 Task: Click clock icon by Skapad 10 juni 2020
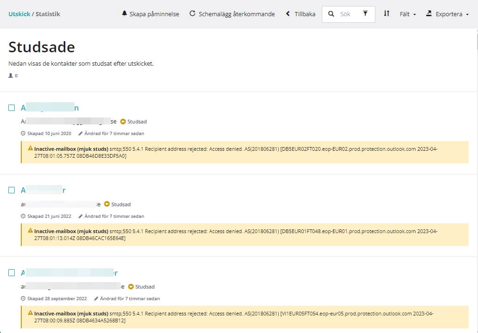click(x=23, y=133)
